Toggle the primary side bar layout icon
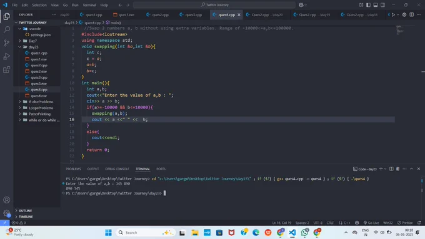 tap(368, 5)
